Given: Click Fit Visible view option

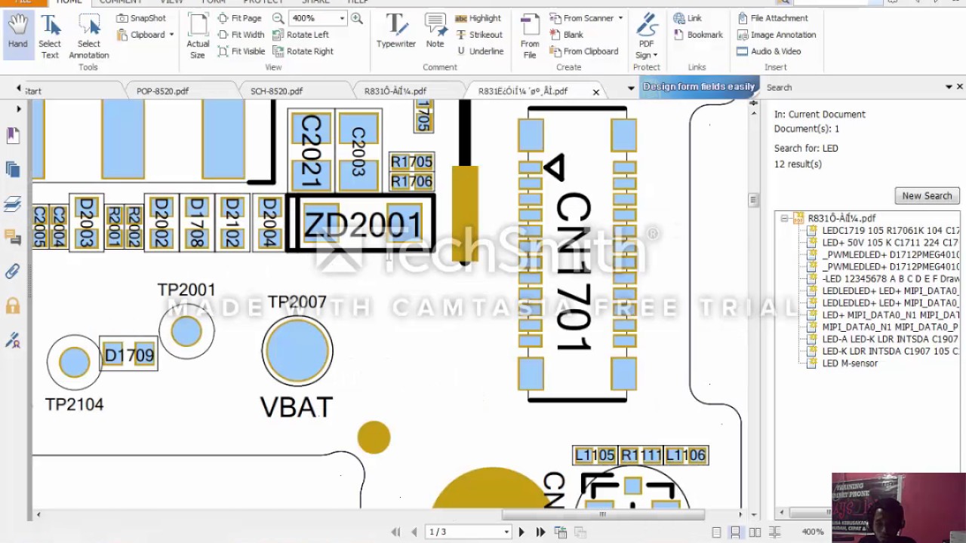Looking at the screenshot, I should pyautogui.click(x=241, y=51).
